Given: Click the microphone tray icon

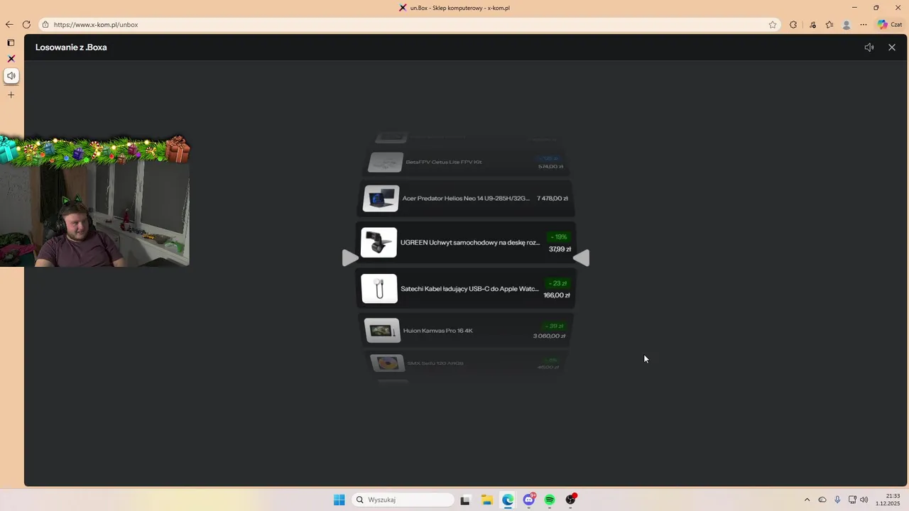Looking at the screenshot, I should [838, 500].
